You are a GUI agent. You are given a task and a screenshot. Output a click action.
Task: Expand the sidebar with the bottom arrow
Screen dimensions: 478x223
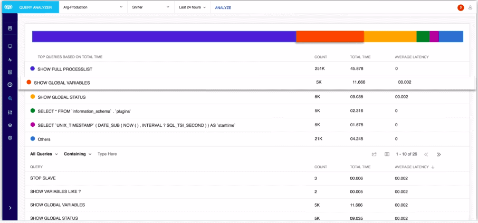coord(10,208)
